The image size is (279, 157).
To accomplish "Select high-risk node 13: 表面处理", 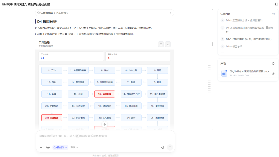I will pyautogui.click(x=105, y=94).
